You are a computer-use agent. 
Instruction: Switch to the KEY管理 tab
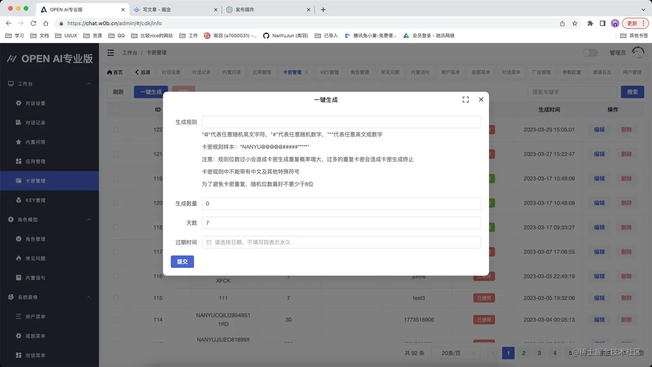[329, 72]
